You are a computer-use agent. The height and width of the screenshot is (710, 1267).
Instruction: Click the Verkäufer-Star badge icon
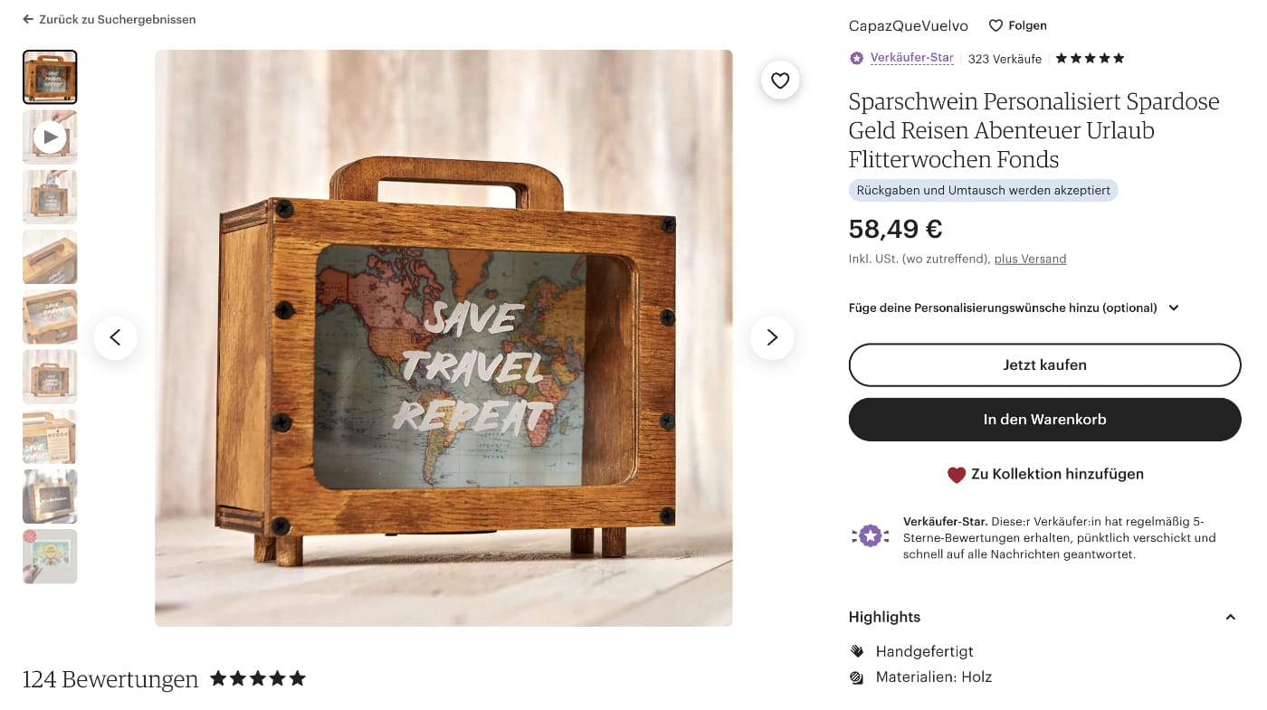click(x=856, y=58)
